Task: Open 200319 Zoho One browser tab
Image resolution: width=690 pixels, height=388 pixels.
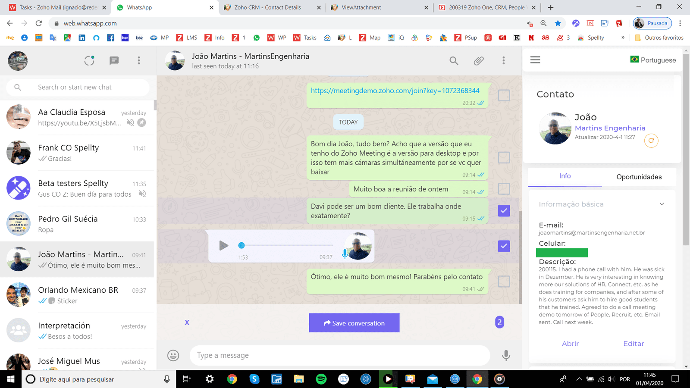Action: click(486, 7)
